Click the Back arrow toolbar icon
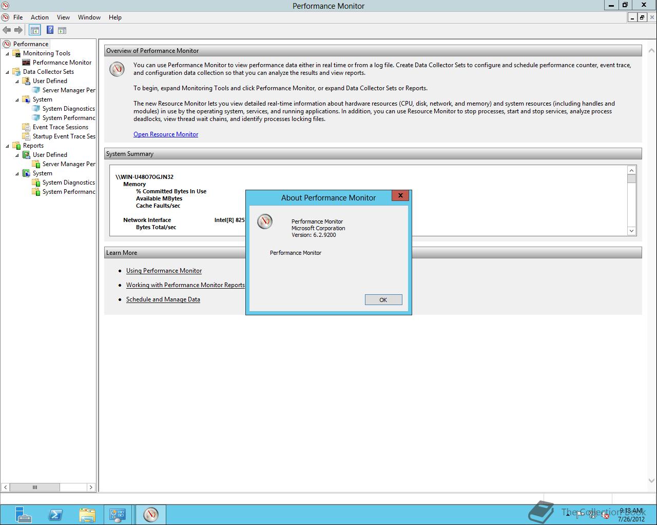The image size is (657, 525). coord(7,30)
